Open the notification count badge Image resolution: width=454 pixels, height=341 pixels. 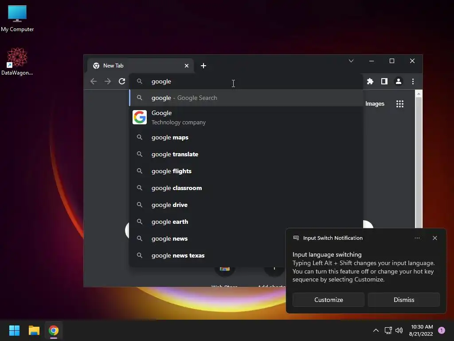442,330
